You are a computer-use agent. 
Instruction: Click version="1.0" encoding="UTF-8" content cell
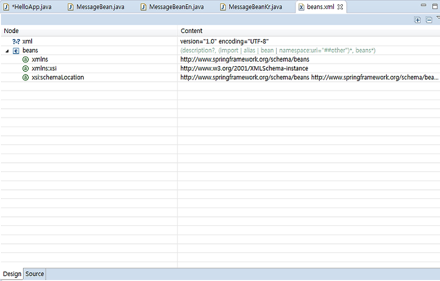224,41
